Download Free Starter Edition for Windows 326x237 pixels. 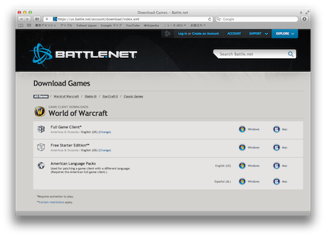pos(249,148)
